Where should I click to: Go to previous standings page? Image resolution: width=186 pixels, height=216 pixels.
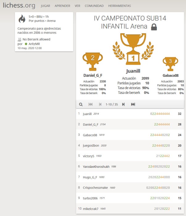(x=100, y=104)
